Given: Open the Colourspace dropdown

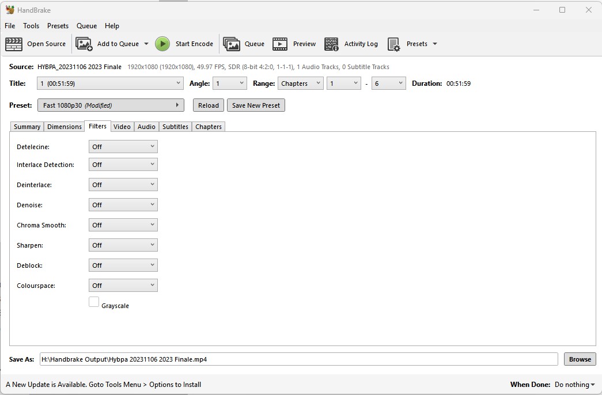Looking at the screenshot, I should pyautogui.click(x=123, y=286).
